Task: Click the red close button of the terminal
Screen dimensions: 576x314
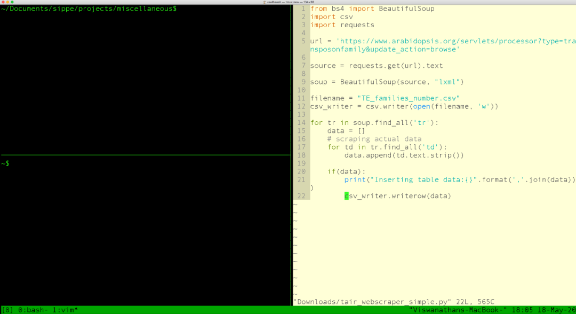Action: (3, 2)
